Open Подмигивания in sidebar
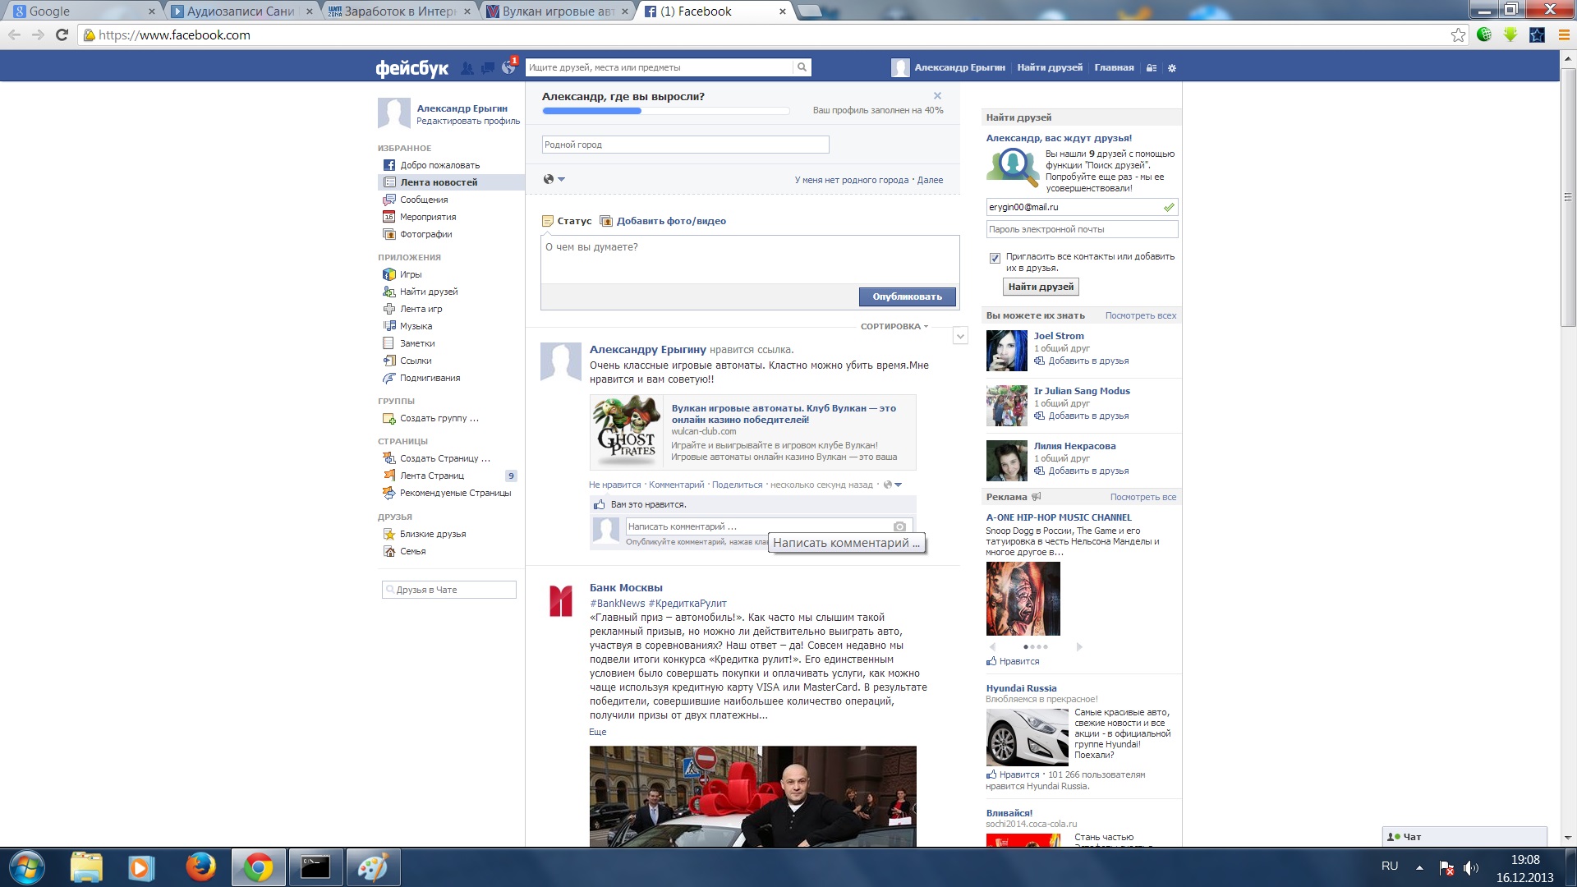Image resolution: width=1577 pixels, height=887 pixels. click(429, 378)
